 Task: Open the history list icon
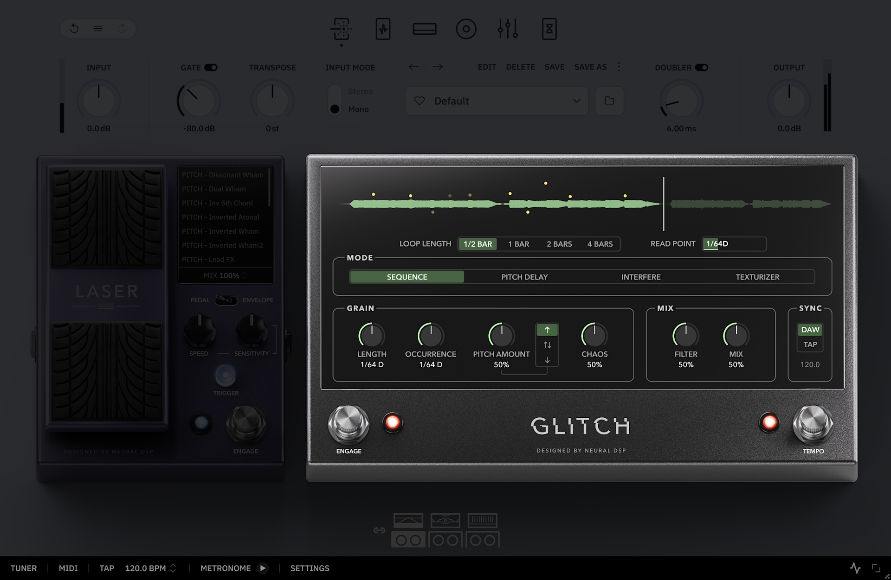coord(98,29)
